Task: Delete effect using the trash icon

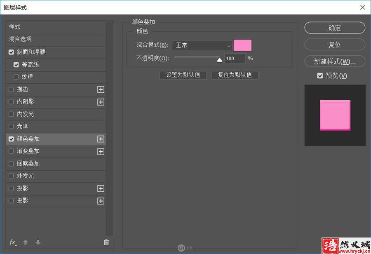Action: [x=106, y=242]
